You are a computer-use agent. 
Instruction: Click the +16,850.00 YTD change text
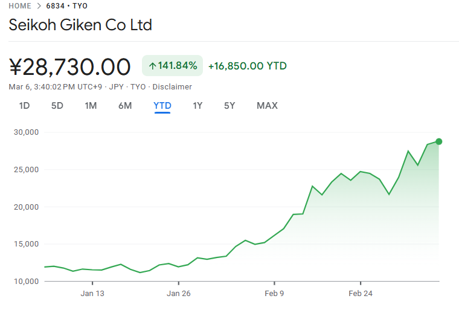point(247,66)
